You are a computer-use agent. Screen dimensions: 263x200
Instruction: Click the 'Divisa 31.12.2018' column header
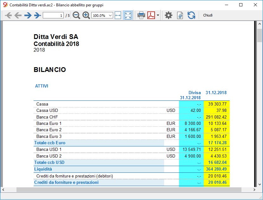(x=190, y=95)
